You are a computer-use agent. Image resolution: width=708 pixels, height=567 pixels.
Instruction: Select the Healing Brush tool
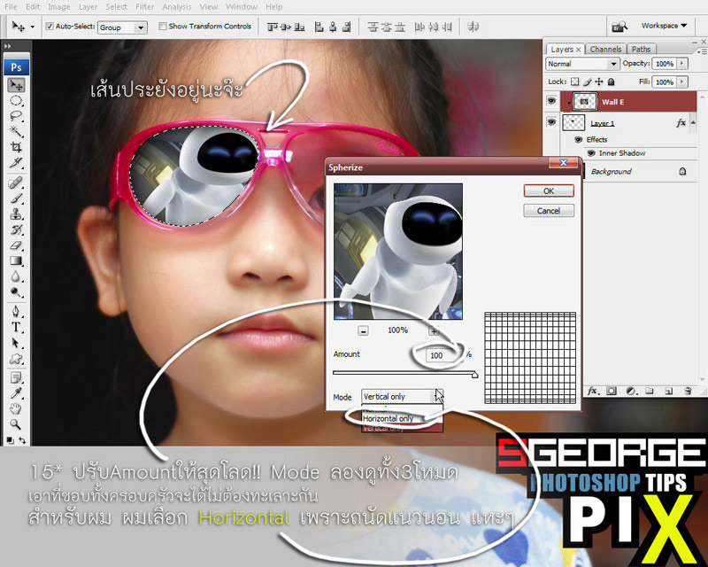click(x=17, y=183)
